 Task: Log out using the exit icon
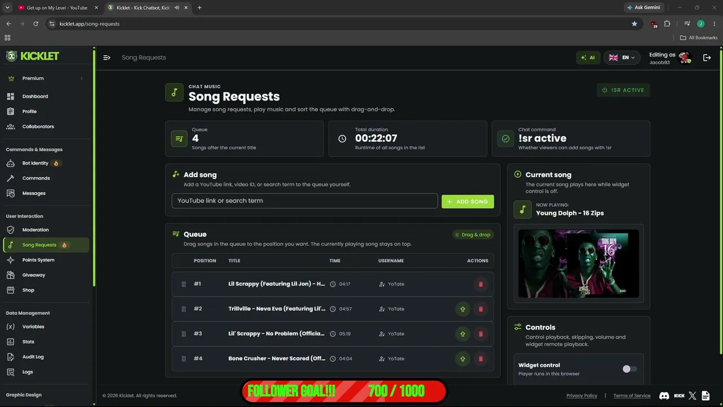(707, 58)
